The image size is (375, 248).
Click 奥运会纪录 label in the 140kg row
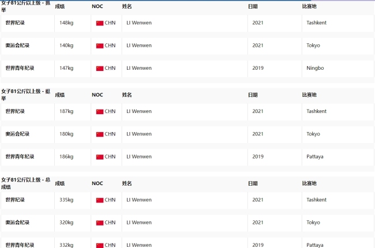[x=17, y=46]
